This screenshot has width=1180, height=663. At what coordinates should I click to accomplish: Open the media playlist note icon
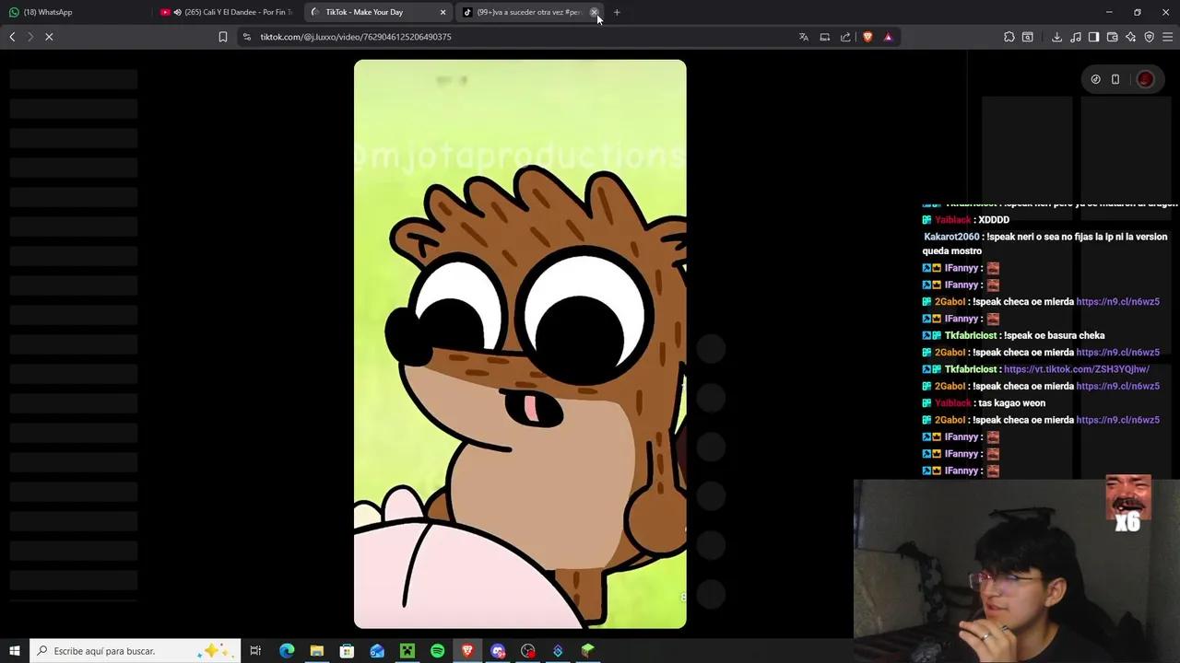pos(1075,37)
